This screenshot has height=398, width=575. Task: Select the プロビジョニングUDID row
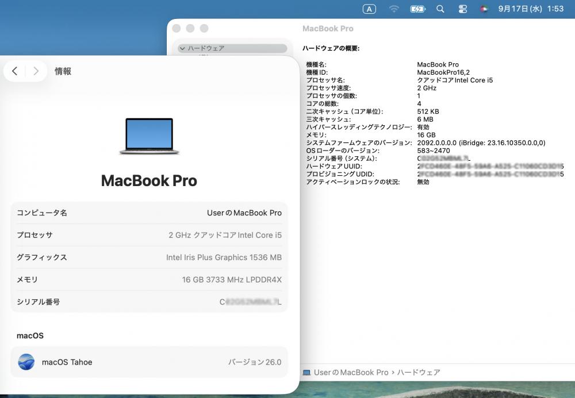point(435,174)
